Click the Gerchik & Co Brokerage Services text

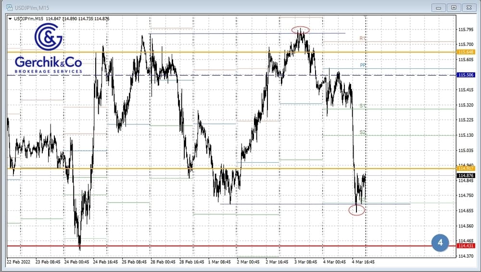pyautogui.click(x=48, y=65)
